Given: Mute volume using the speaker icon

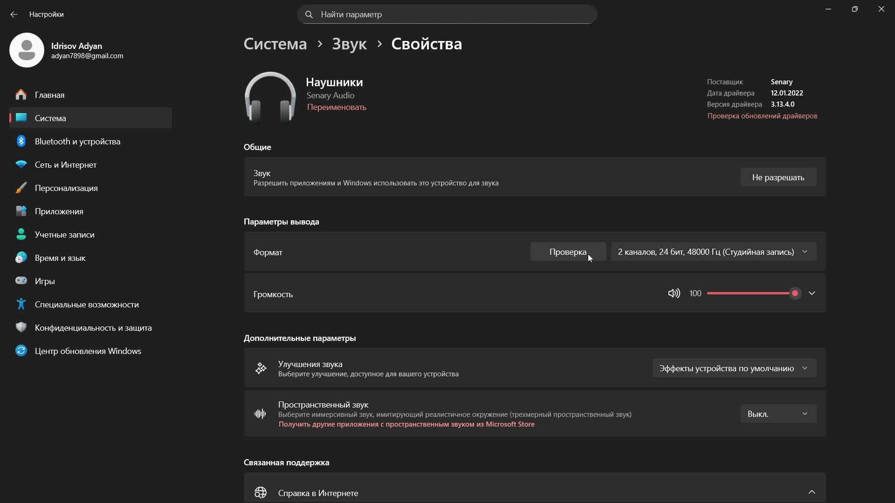Looking at the screenshot, I should 674,293.
